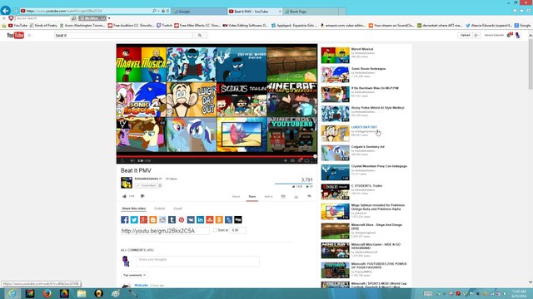The height and width of the screenshot is (299, 533).
Task: Mute video using speaker icon
Action: tap(132, 160)
